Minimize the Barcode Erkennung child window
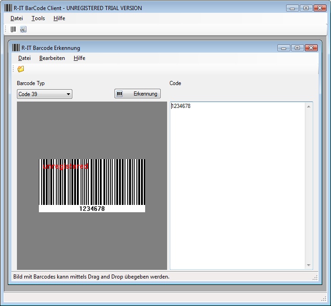This screenshot has width=331, height=306. coord(284,48)
